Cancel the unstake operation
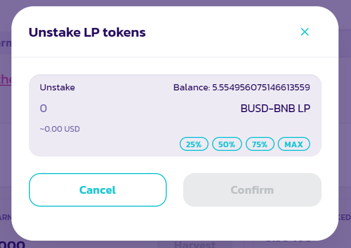351x248 pixels. tap(98, 190)
